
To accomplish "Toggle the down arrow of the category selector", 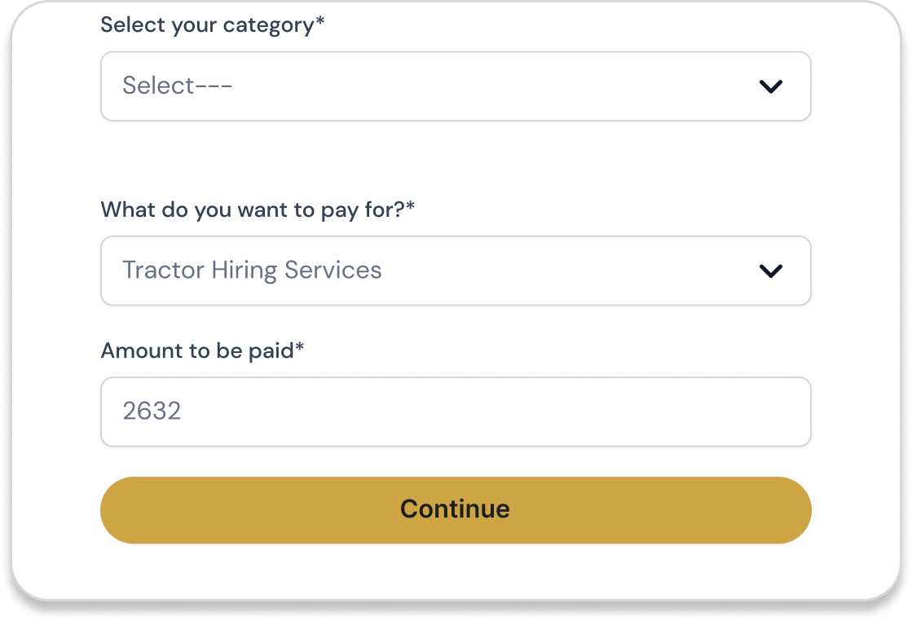I will click(770, 86).
